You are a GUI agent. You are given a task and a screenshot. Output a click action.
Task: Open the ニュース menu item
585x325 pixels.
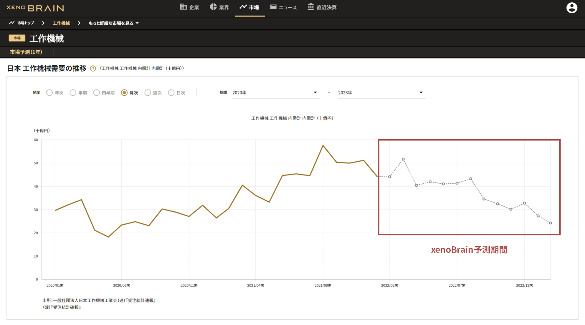287,7
